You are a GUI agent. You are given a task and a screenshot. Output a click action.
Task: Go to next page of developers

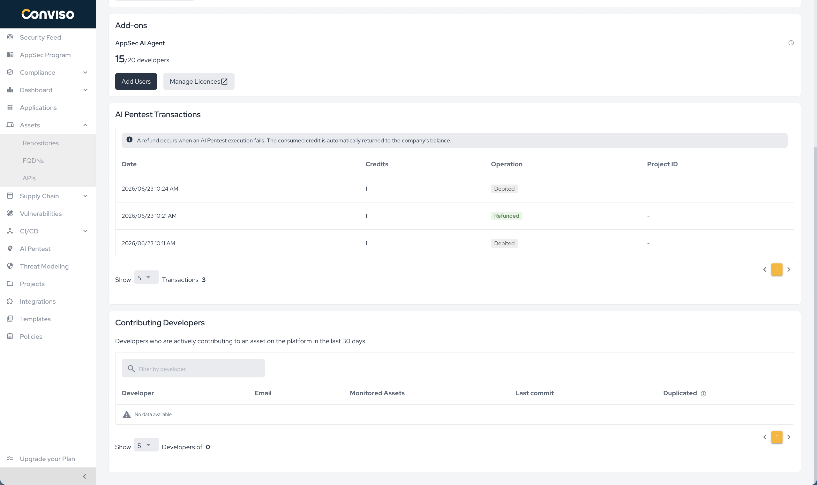pos(789,437)
